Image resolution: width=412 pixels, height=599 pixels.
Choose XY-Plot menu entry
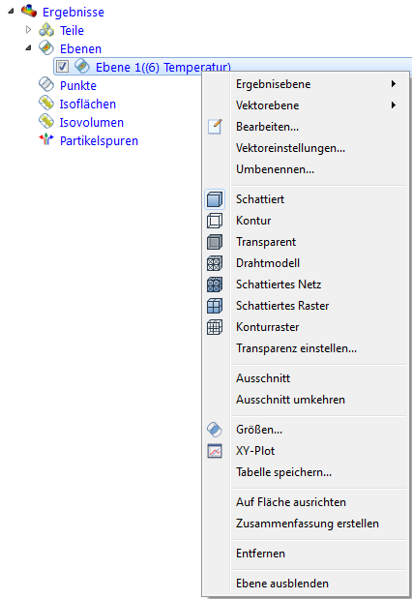click(x=306, y=451)
